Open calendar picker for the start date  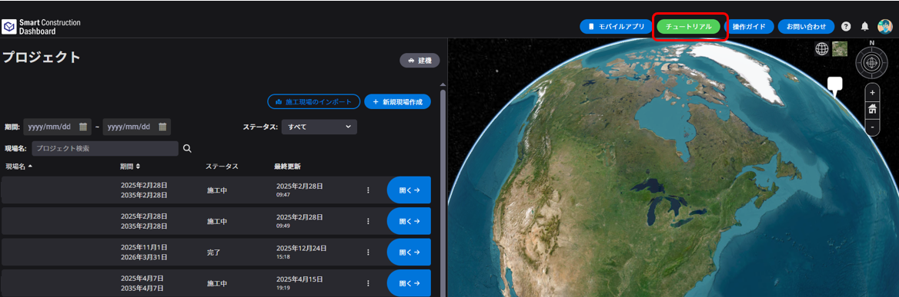pyautogui.click(x=83, y=127)
